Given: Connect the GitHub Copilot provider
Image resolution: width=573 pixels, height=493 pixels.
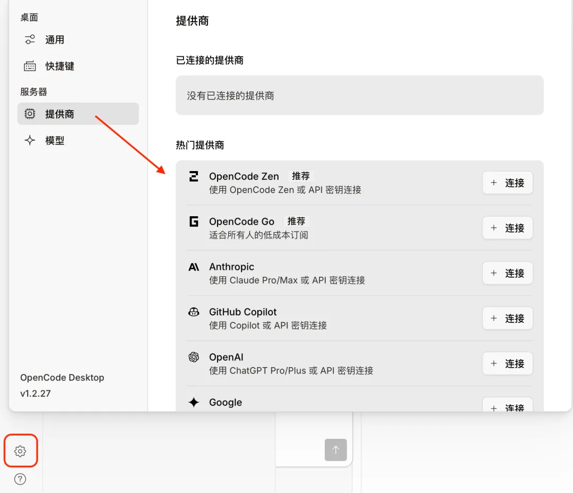Looking at the screenshot, I should [507, 318].
